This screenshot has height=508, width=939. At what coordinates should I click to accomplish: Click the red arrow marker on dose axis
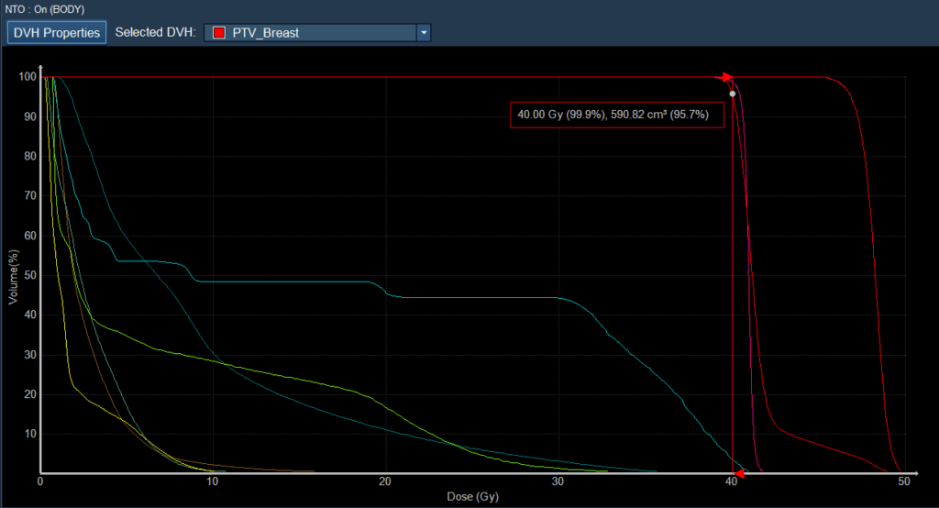738,473
